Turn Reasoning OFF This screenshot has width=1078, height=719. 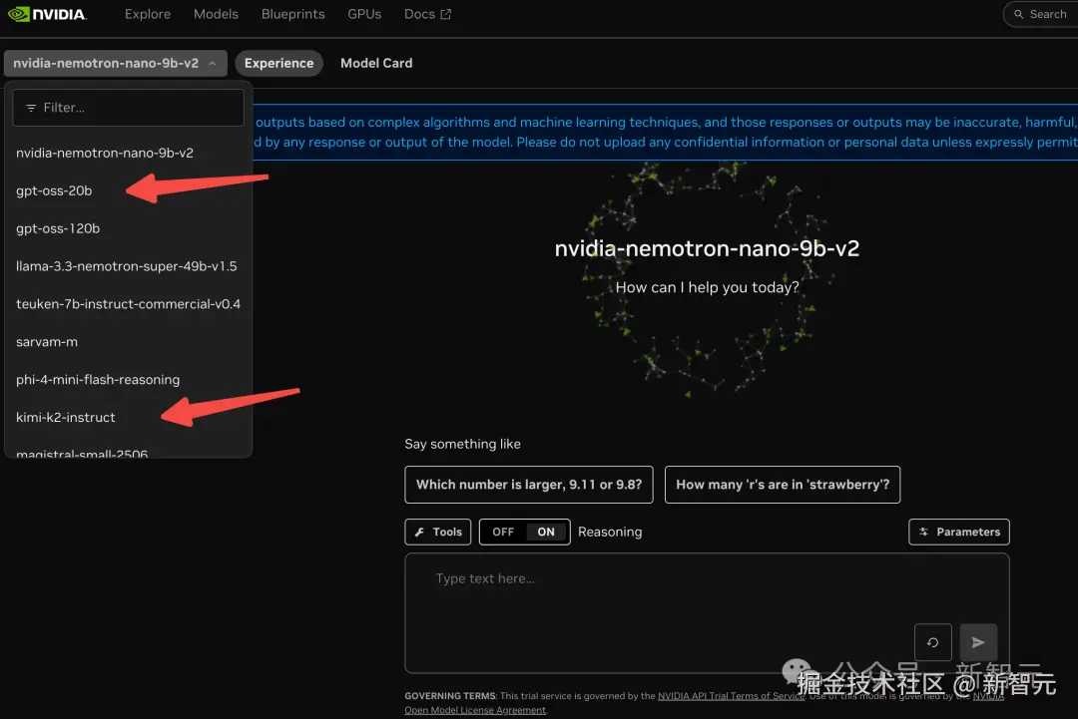coord(503,533)
